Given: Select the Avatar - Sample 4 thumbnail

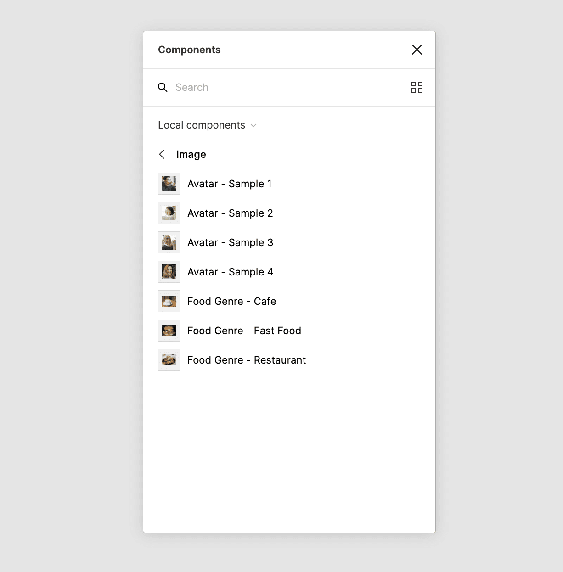Looking at the screenshot, I should [x=169, y=272].
